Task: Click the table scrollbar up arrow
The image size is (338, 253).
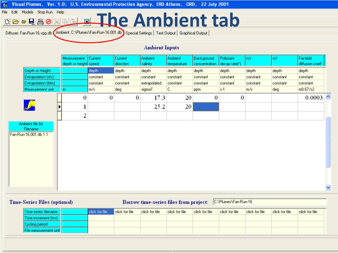Action: point(328,97)
